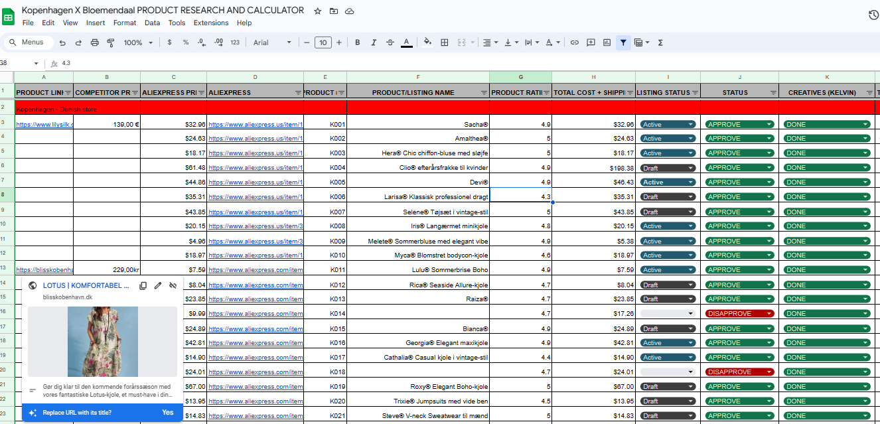
Task: Open the File menu
Action: (x=28, y=23)
